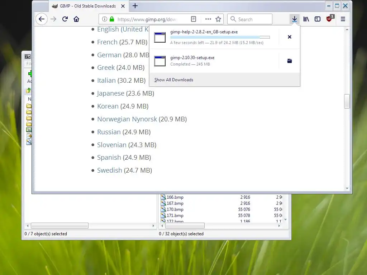
Task: Click the 7z icon in 7-Zip title bar
Action: [x=27, y=57]
